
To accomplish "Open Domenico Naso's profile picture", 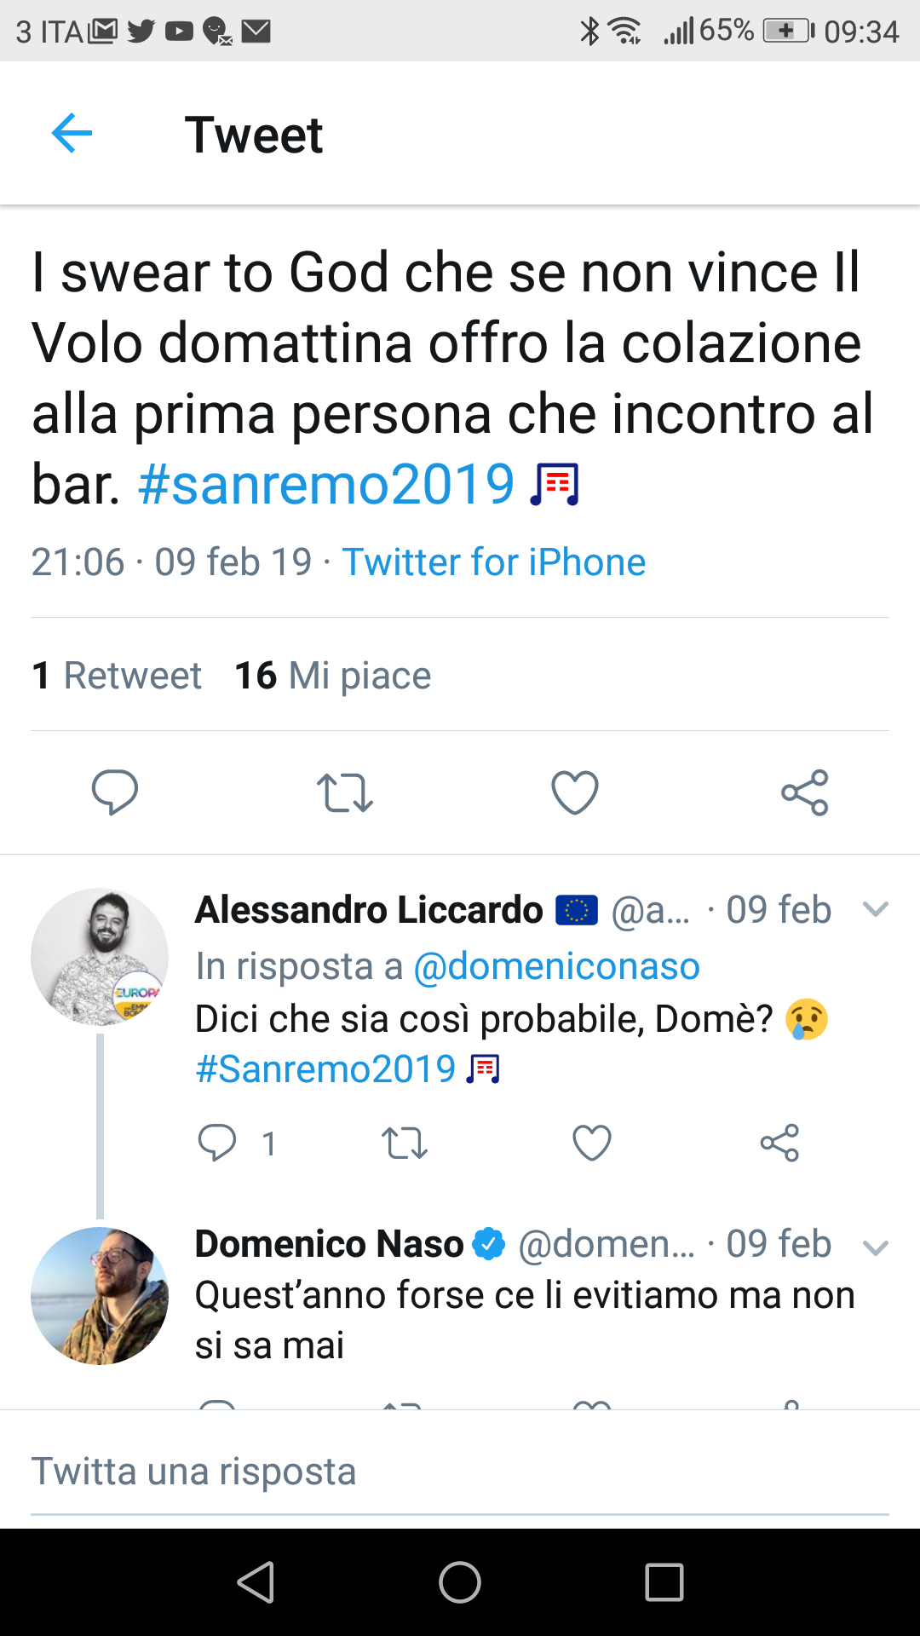I will pyautogui.click(x=100, y=1295).
